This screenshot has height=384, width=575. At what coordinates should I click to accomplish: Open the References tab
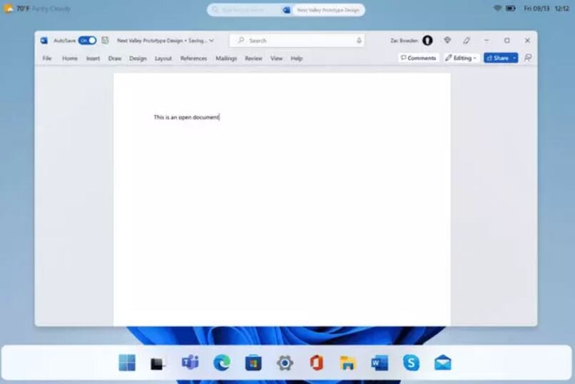[193, 59]
